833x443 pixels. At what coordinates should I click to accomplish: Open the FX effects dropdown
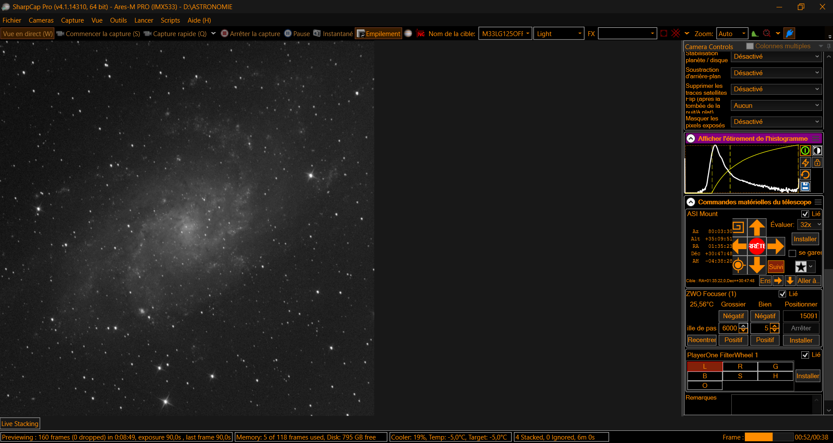627,33
